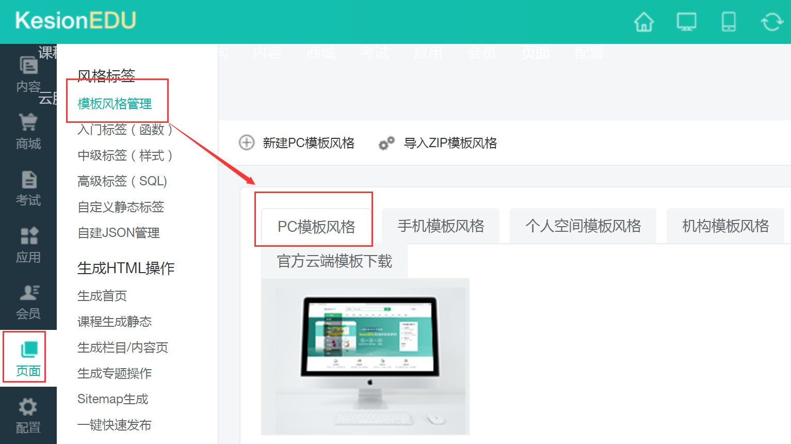Open the 商城 shopping cart sidebar icon
The height and width of the screenshot is (444, 791).
pyautogui.click(x=28, y=132)
